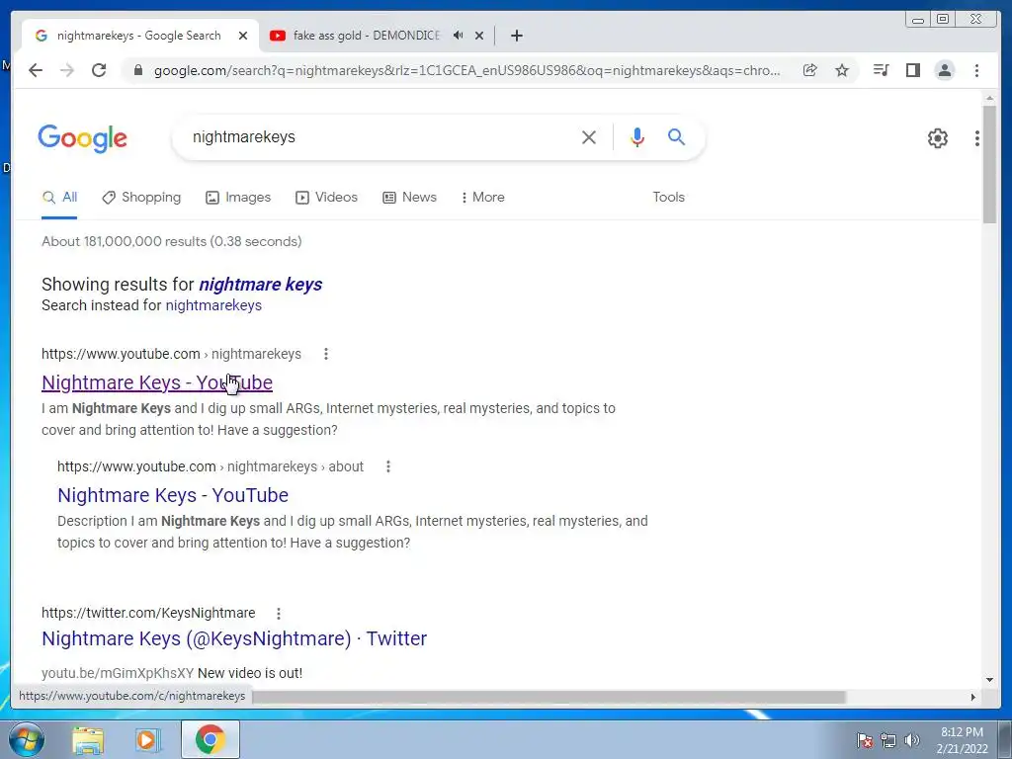
Task: Open the Nightmare Keys YouTube about result
Action: click(173, 495)
